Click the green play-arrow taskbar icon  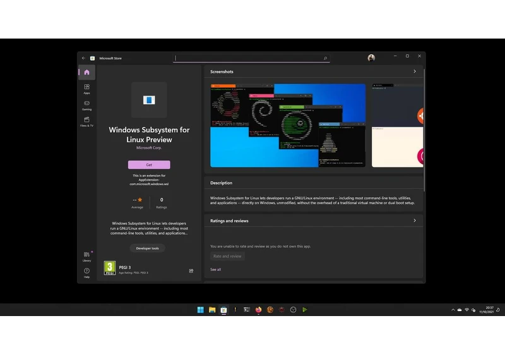click(x=305, y=310)
